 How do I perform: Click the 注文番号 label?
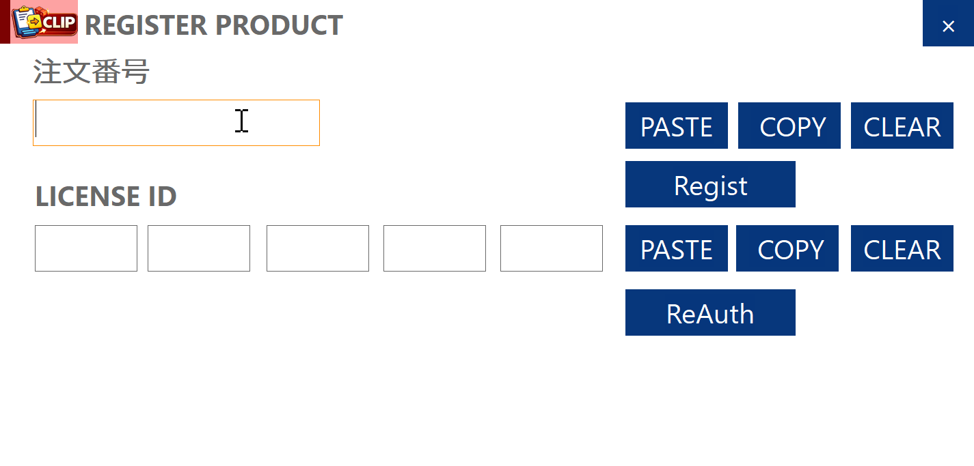pos(92,72)
